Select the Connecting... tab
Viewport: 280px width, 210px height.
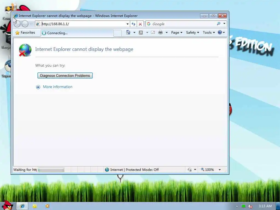(77, 33)
